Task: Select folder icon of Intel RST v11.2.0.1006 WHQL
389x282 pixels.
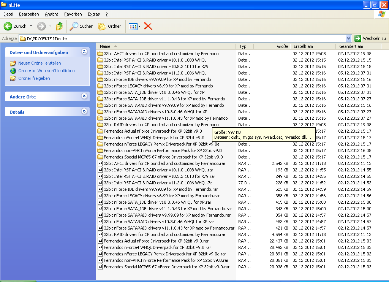Action: [100, 73]
